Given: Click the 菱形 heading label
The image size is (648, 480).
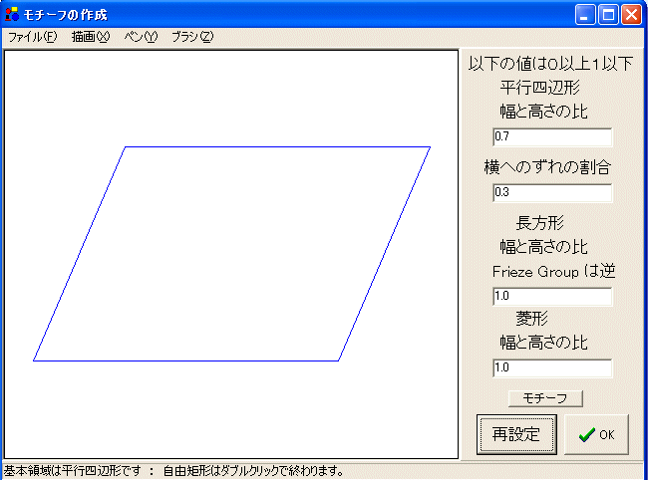Looking at the screenshot, I should click(x=532, y=319).
